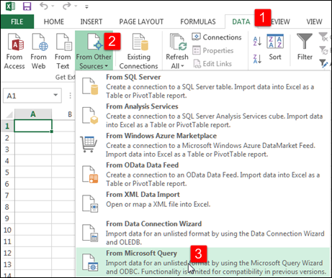Undo the last action
This screenshot has height=278, width=332.
pos(44,6)
